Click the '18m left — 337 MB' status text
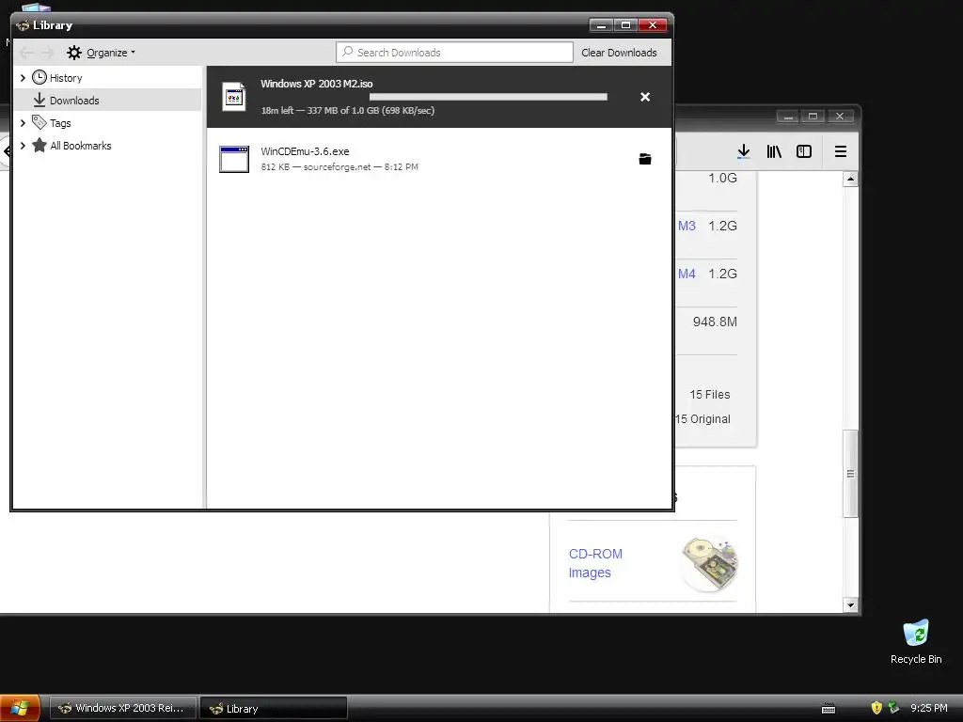 [348, 111]
